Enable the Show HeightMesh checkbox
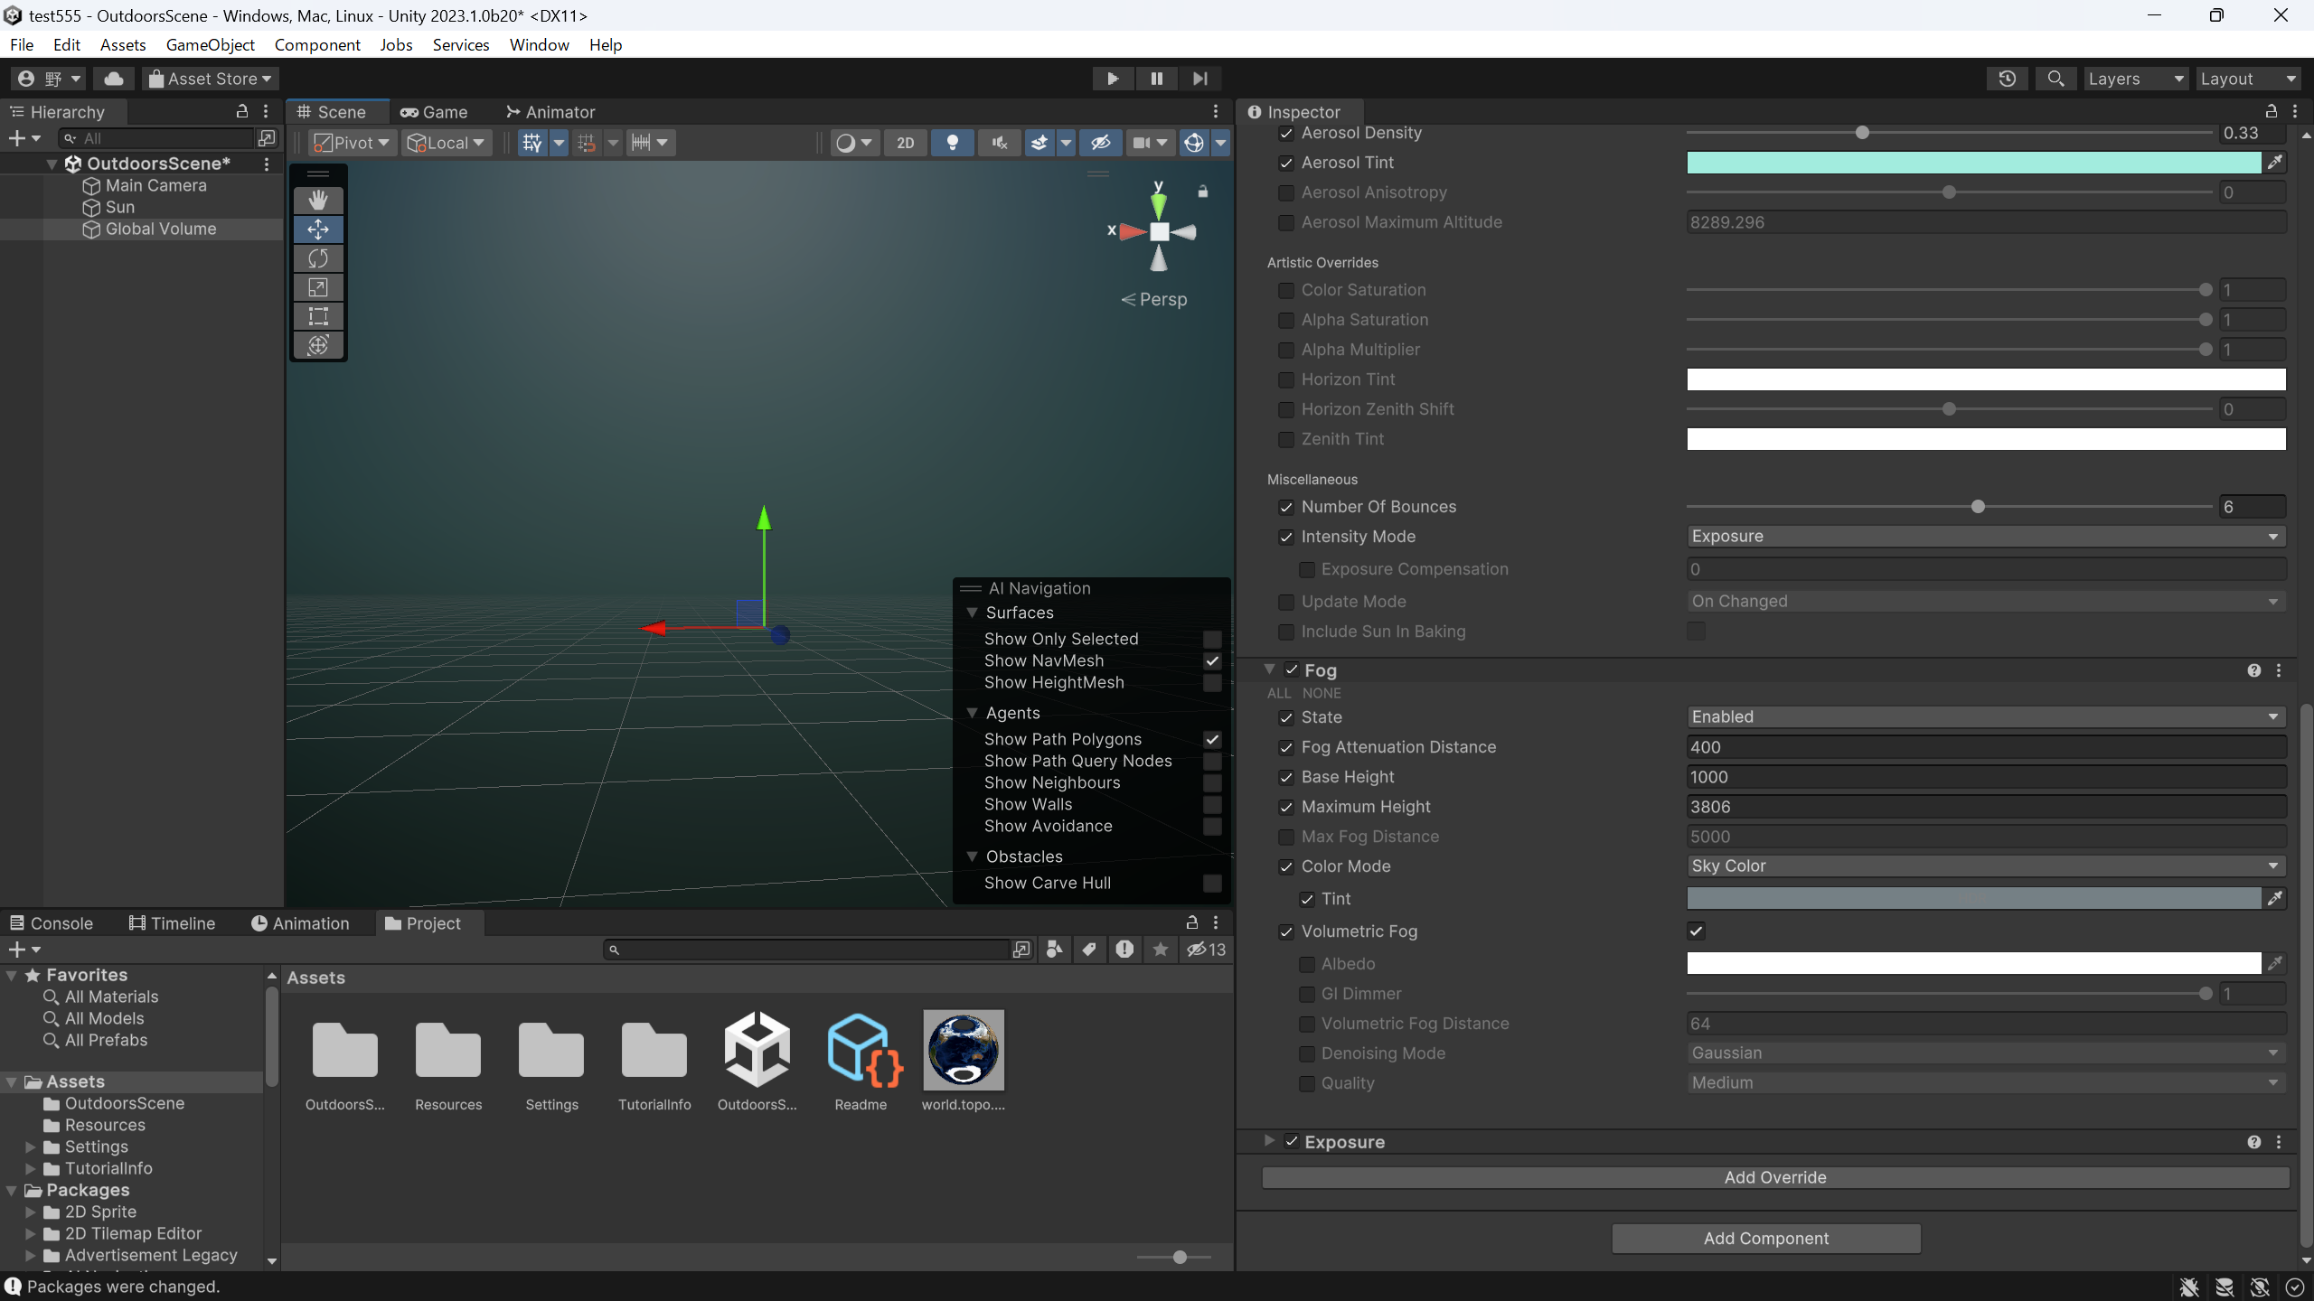 pos(1212,683)
